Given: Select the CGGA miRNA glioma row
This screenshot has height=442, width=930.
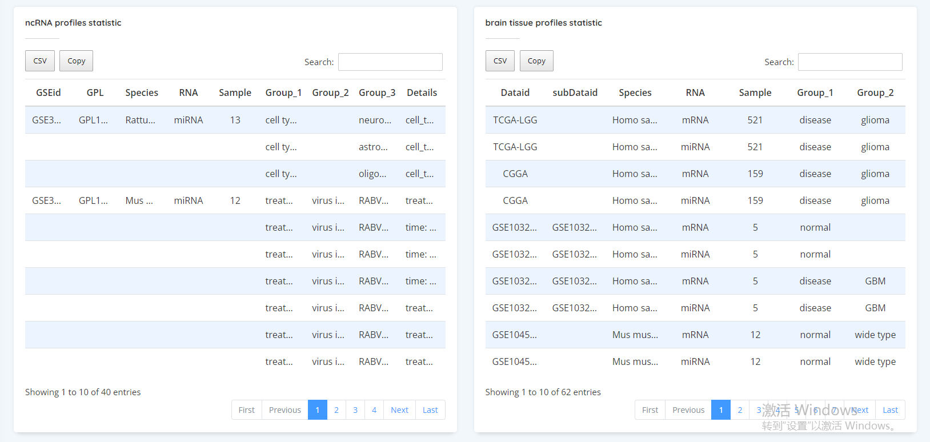Looking at the screenshot, I should pyautogui.click(x=695, y=200).
